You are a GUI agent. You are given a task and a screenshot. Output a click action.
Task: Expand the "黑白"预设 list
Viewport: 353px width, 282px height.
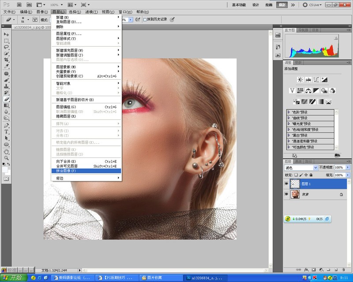[289, 135]
